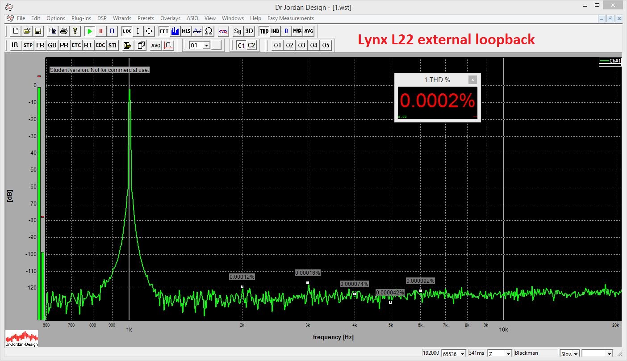Select the STI speech transmission index view

[x=112, y=45]
